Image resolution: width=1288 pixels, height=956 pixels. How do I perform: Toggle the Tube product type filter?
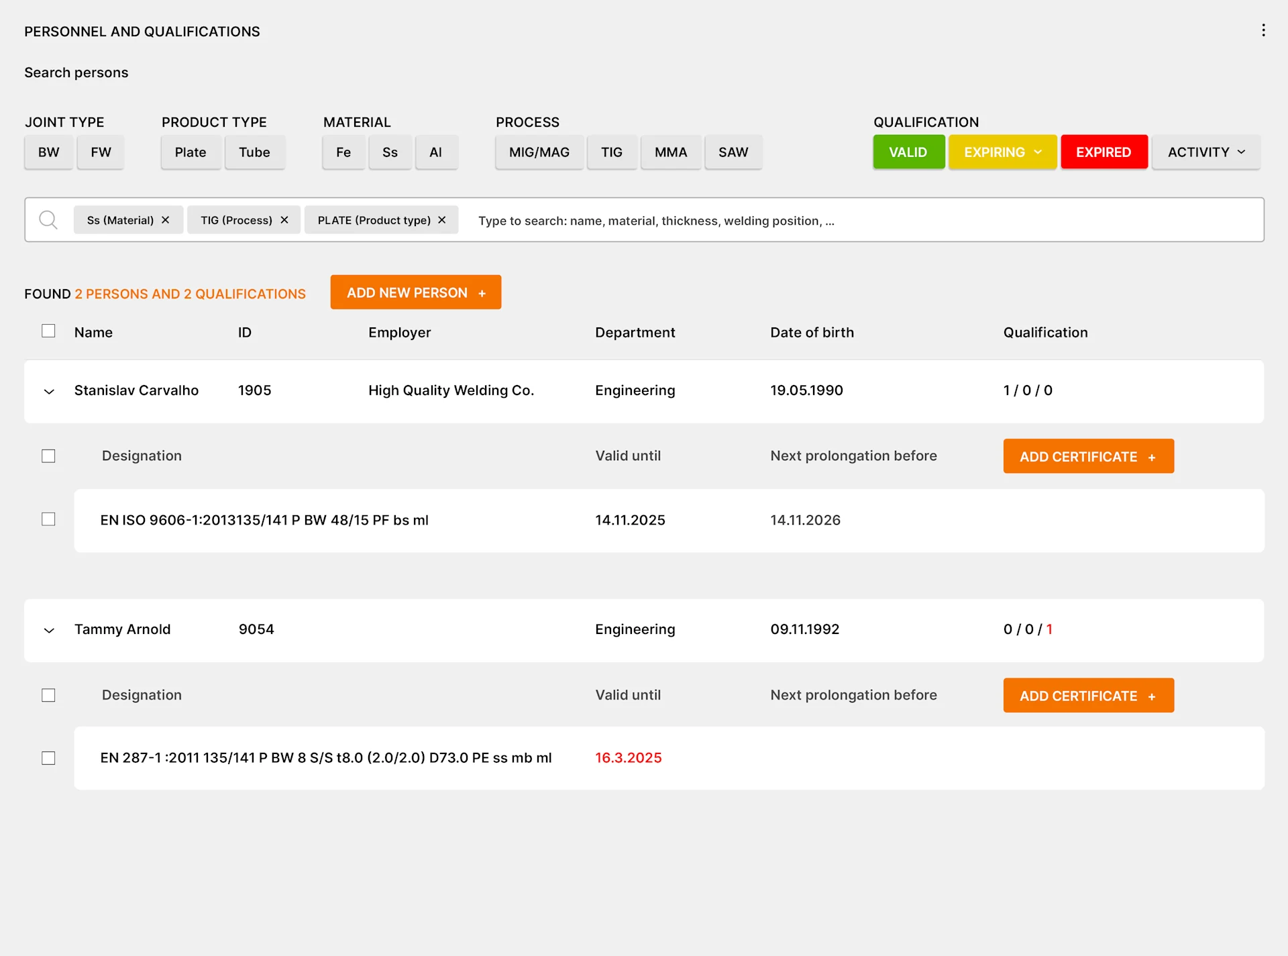pos(255,152)
